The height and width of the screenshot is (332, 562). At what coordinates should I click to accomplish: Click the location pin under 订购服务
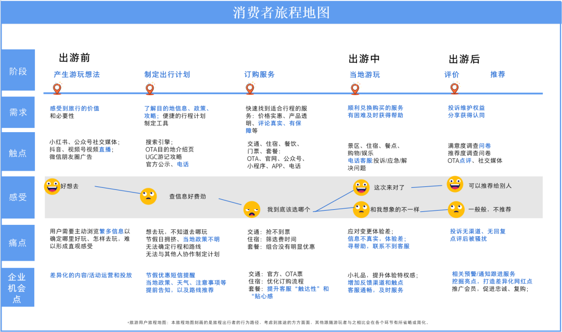click(x=250, y=88)
